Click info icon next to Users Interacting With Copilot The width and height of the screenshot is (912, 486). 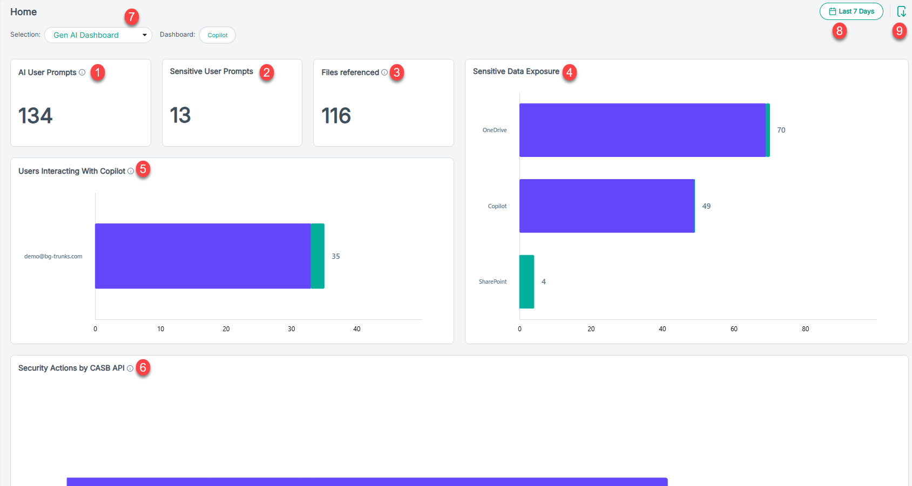[x=131, y=171]
